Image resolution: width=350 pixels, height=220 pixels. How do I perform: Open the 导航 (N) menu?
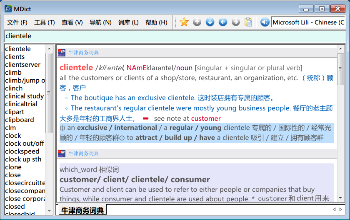(x=100, y=22)
